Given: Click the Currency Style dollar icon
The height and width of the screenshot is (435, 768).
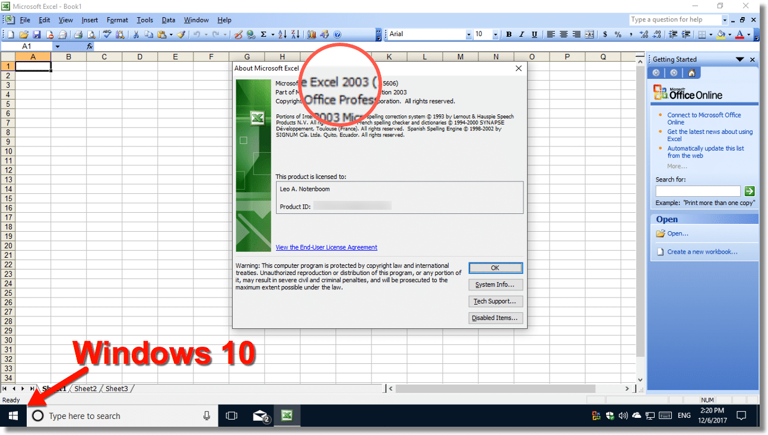Looking at the screenshot, I should click(x=605, y=34).
